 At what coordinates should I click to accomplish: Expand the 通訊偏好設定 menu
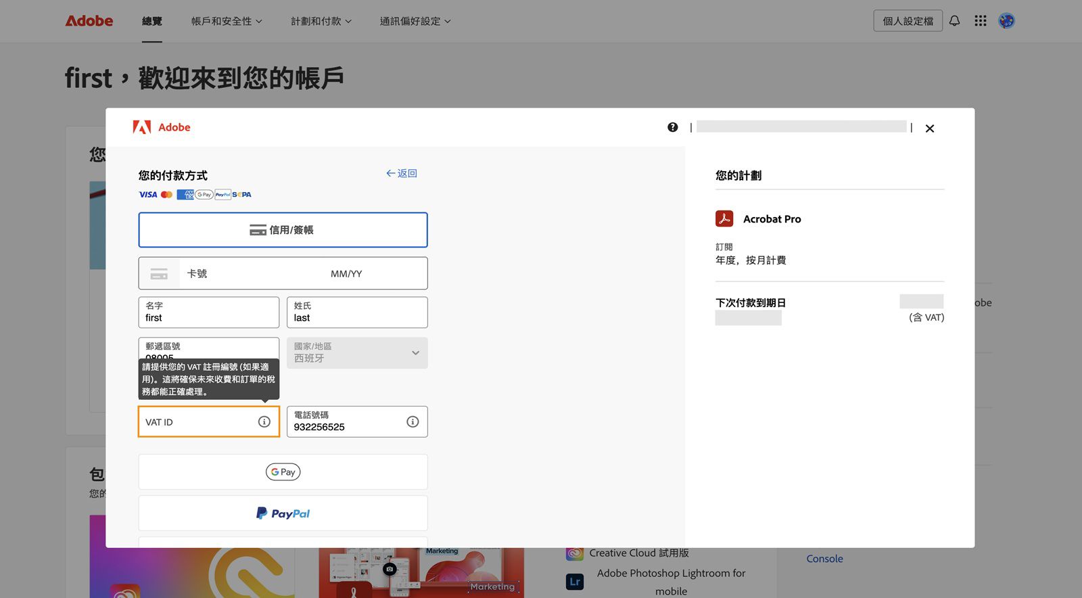(x=415, y=21)
